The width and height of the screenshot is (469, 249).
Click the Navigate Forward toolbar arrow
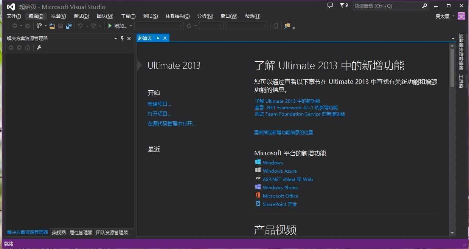[x=27, y=26]
